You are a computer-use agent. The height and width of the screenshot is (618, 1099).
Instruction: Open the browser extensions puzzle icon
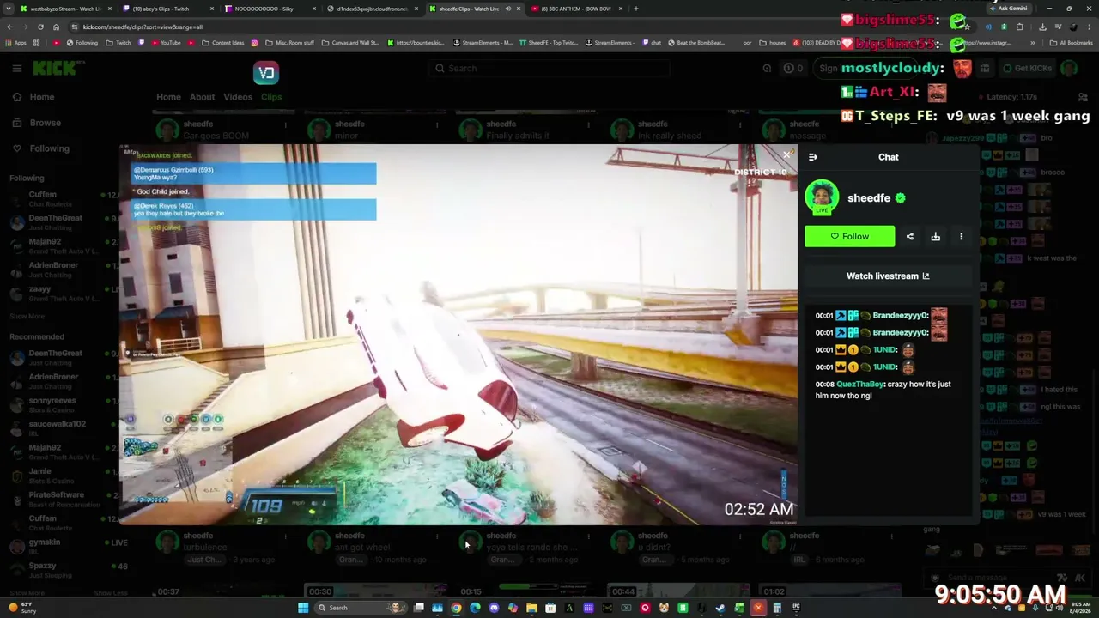[x=1020, y=27]
